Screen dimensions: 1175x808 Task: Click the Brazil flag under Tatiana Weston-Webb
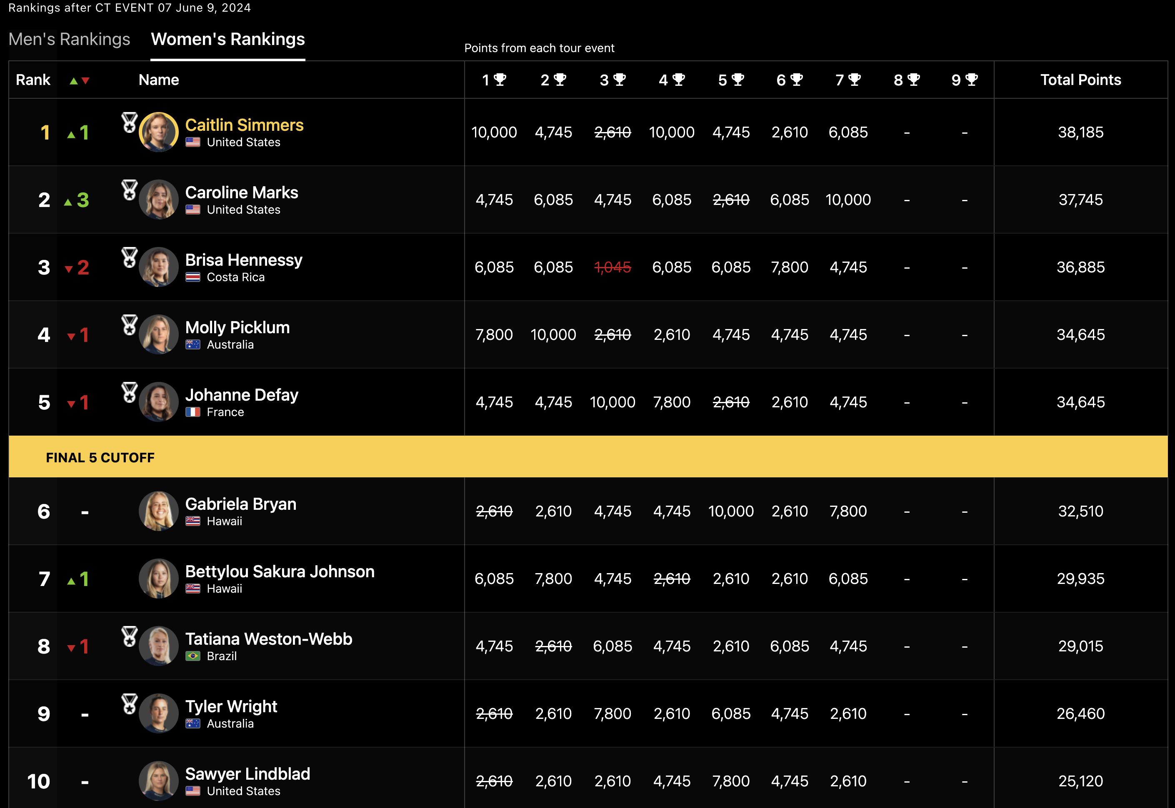(192, 656)
